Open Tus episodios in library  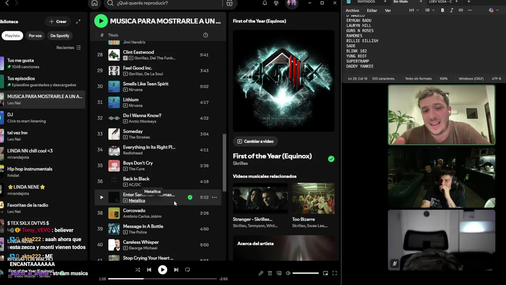43,82
